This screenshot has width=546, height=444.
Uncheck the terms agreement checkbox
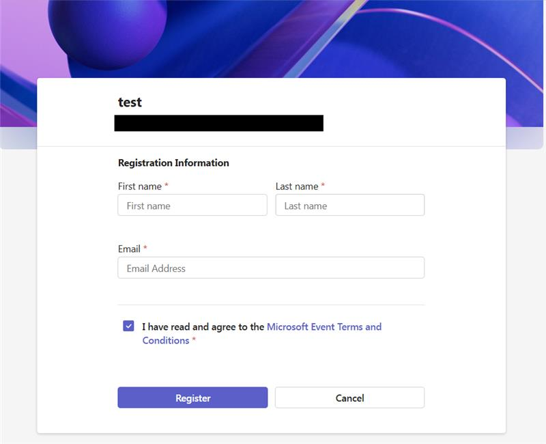pos(128,327)
